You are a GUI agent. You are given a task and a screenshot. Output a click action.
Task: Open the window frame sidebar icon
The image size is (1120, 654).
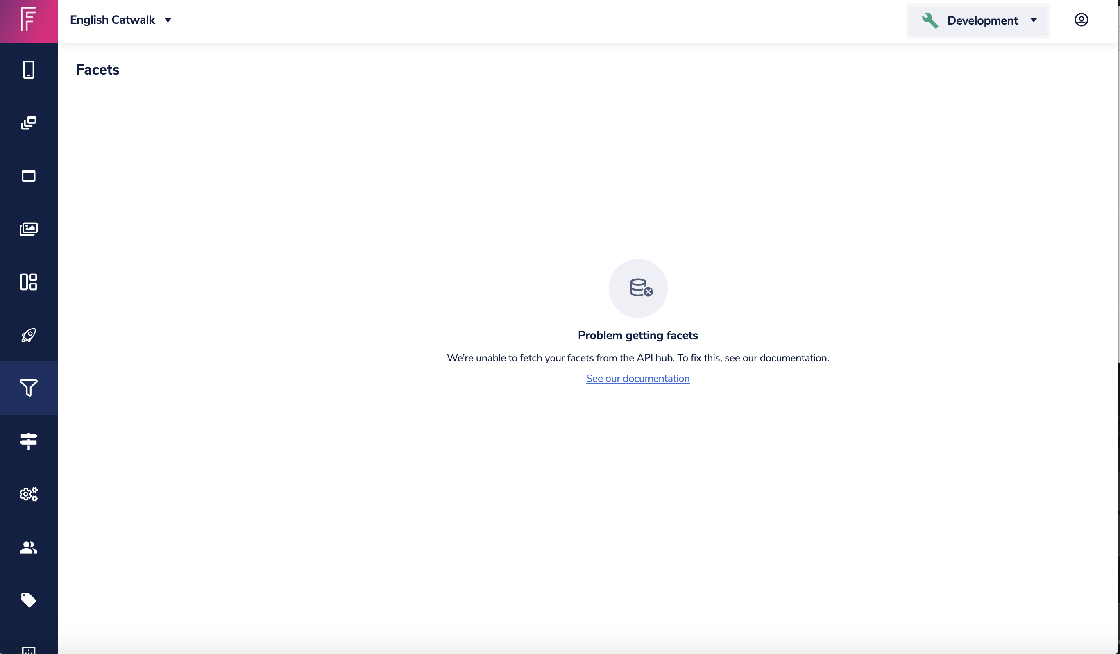coord(28,176)
